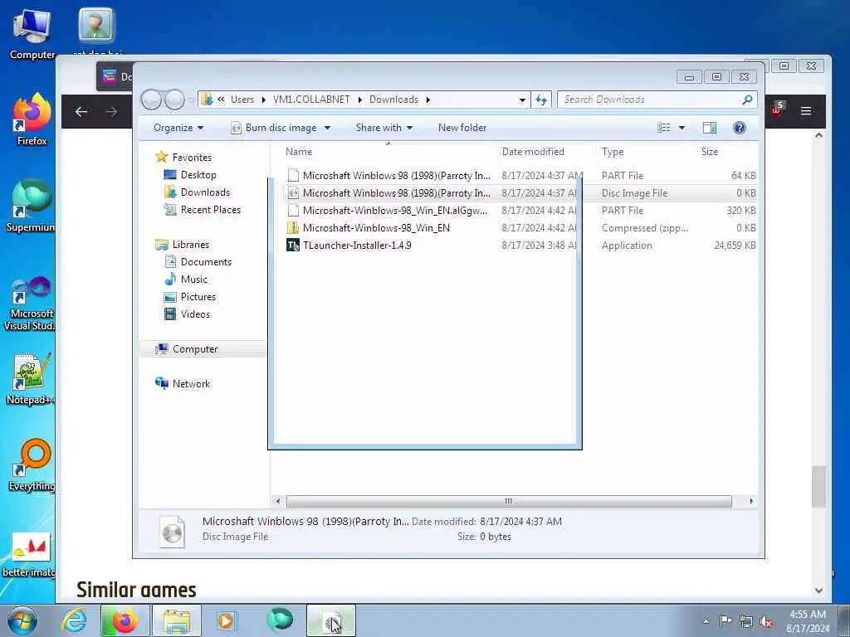Open the Organize menu
This screenshot has width=850, height=637.
178,128
